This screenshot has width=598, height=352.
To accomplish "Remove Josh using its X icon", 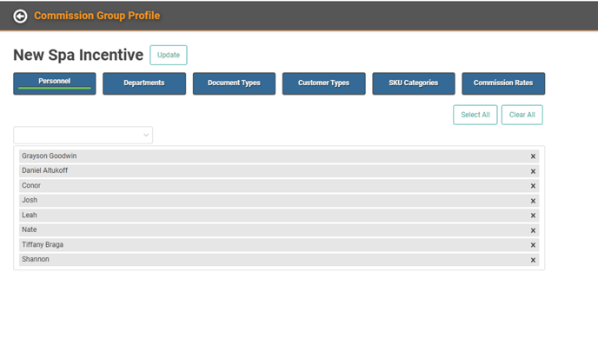I will (533, 201).
